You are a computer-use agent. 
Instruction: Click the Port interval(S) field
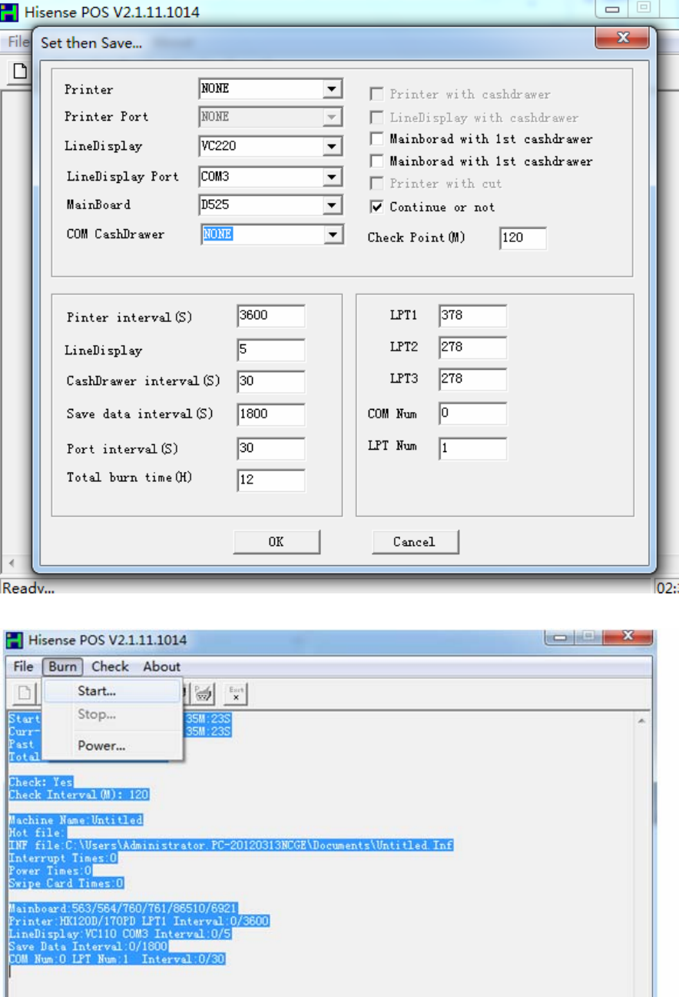pos(271,448)
